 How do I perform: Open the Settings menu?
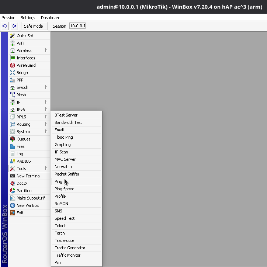[x=28, y=18]
